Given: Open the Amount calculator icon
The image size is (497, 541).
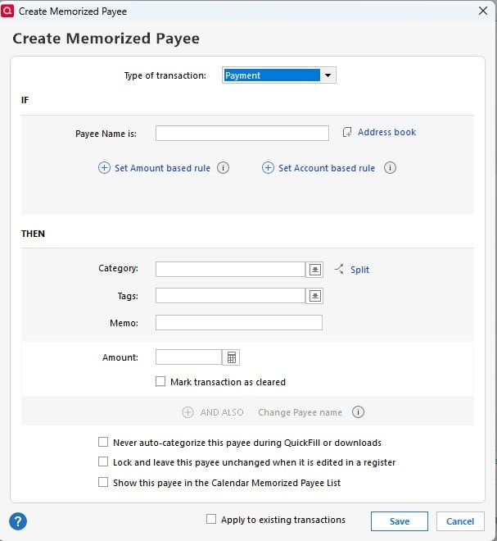Looking at the screenshot, I should pyautogui.click(x=231, y=357).
